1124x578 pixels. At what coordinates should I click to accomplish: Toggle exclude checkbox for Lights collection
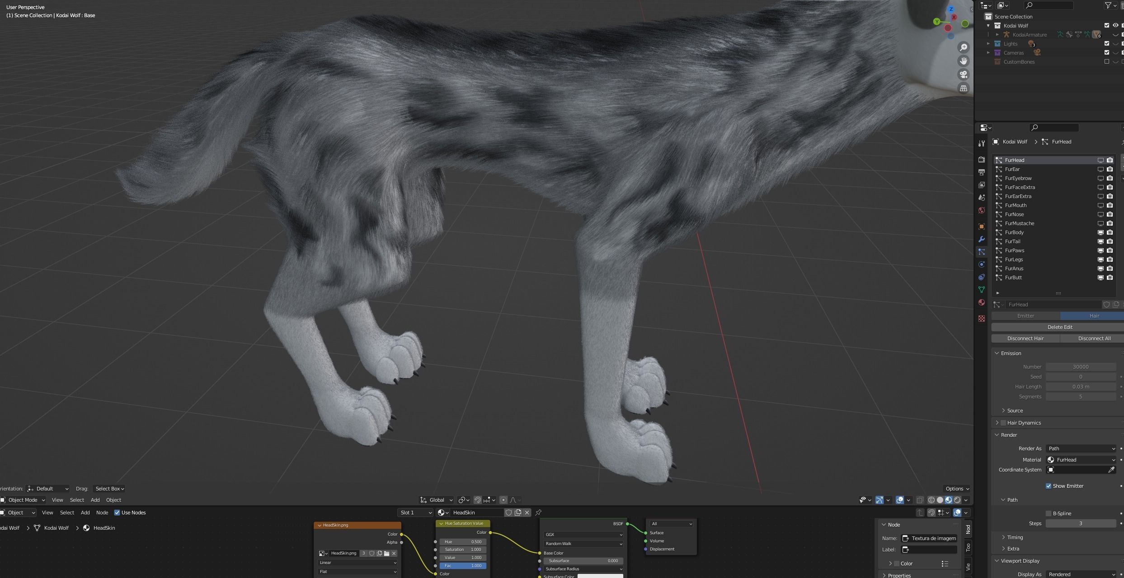(1107, 44)
